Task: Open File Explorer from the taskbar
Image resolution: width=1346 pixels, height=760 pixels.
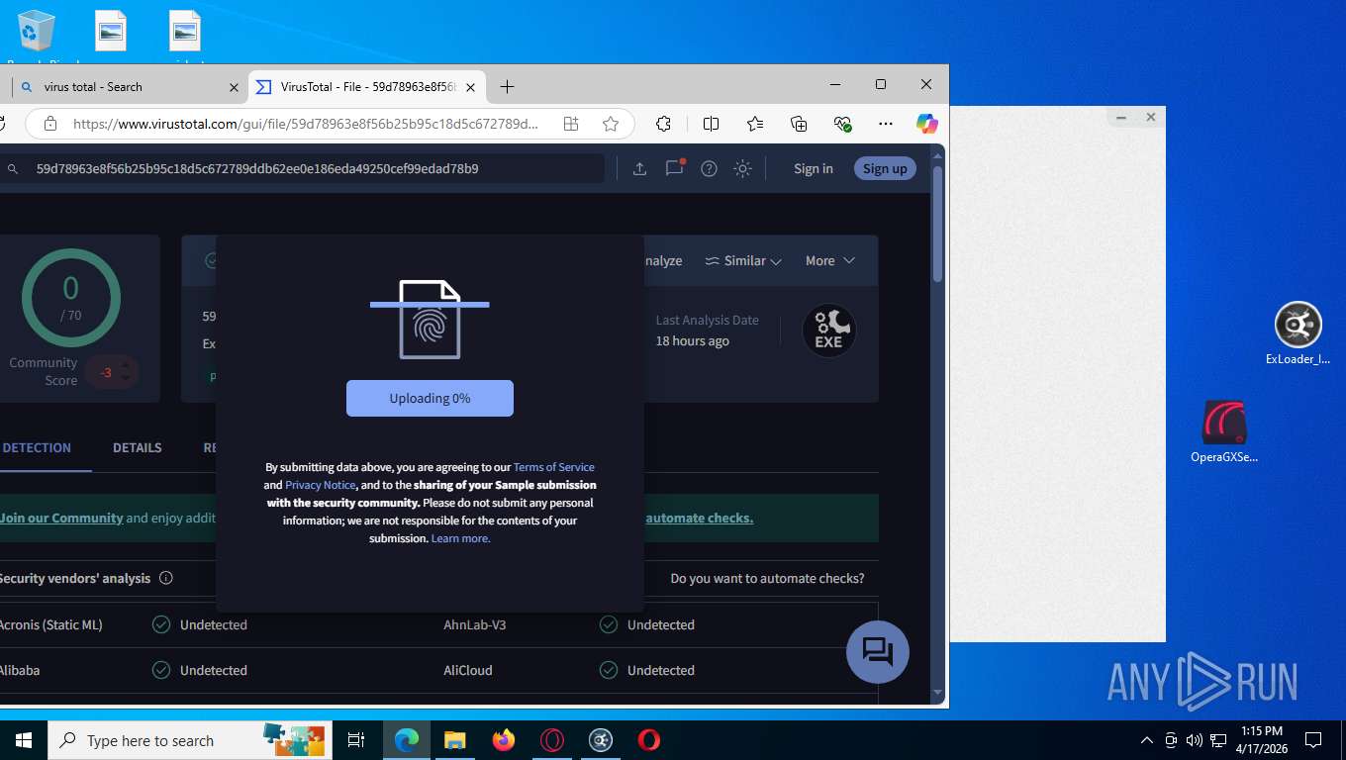Action: coord(454,740)
